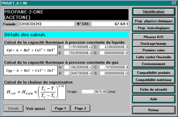Switch to Page 2
This screenshot has width=178, height=117.
80,108
